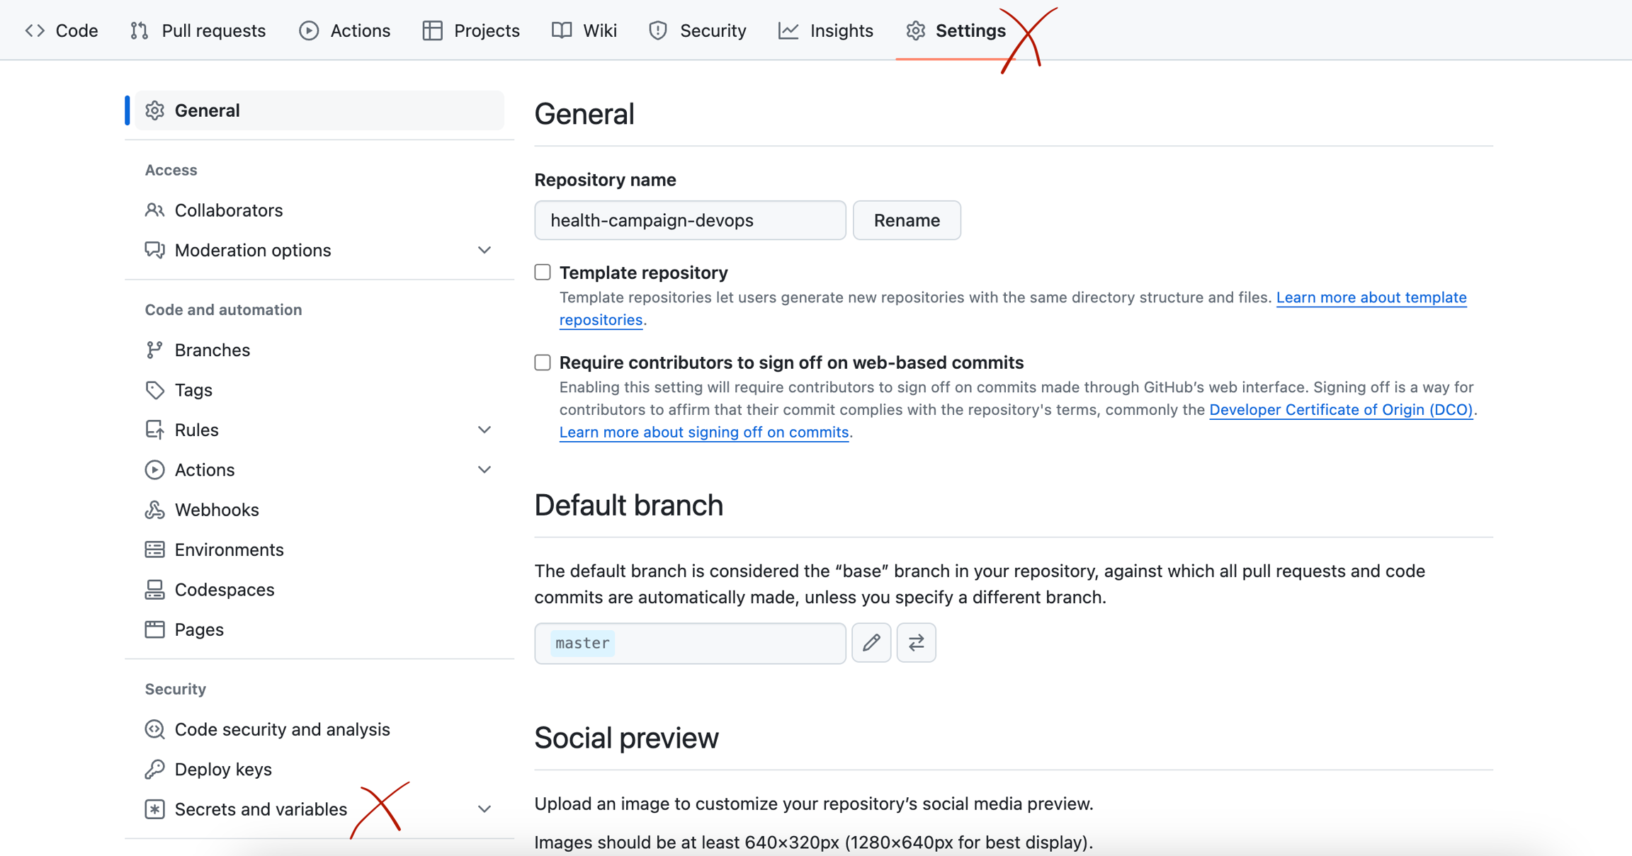Enable the Template repository checkbox

[x=543, y=273]
